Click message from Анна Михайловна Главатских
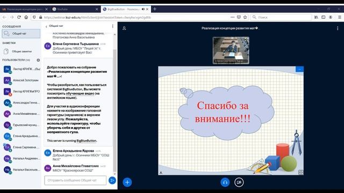This screenshot has width=344, height=193. [x=78, y=168]
